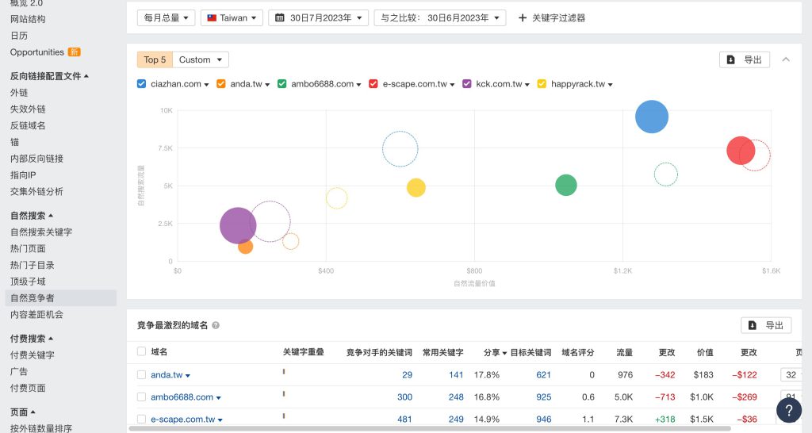Open e-scape.com.tw domain link in table
Screen dimensions: 812x433
[183, 419]
